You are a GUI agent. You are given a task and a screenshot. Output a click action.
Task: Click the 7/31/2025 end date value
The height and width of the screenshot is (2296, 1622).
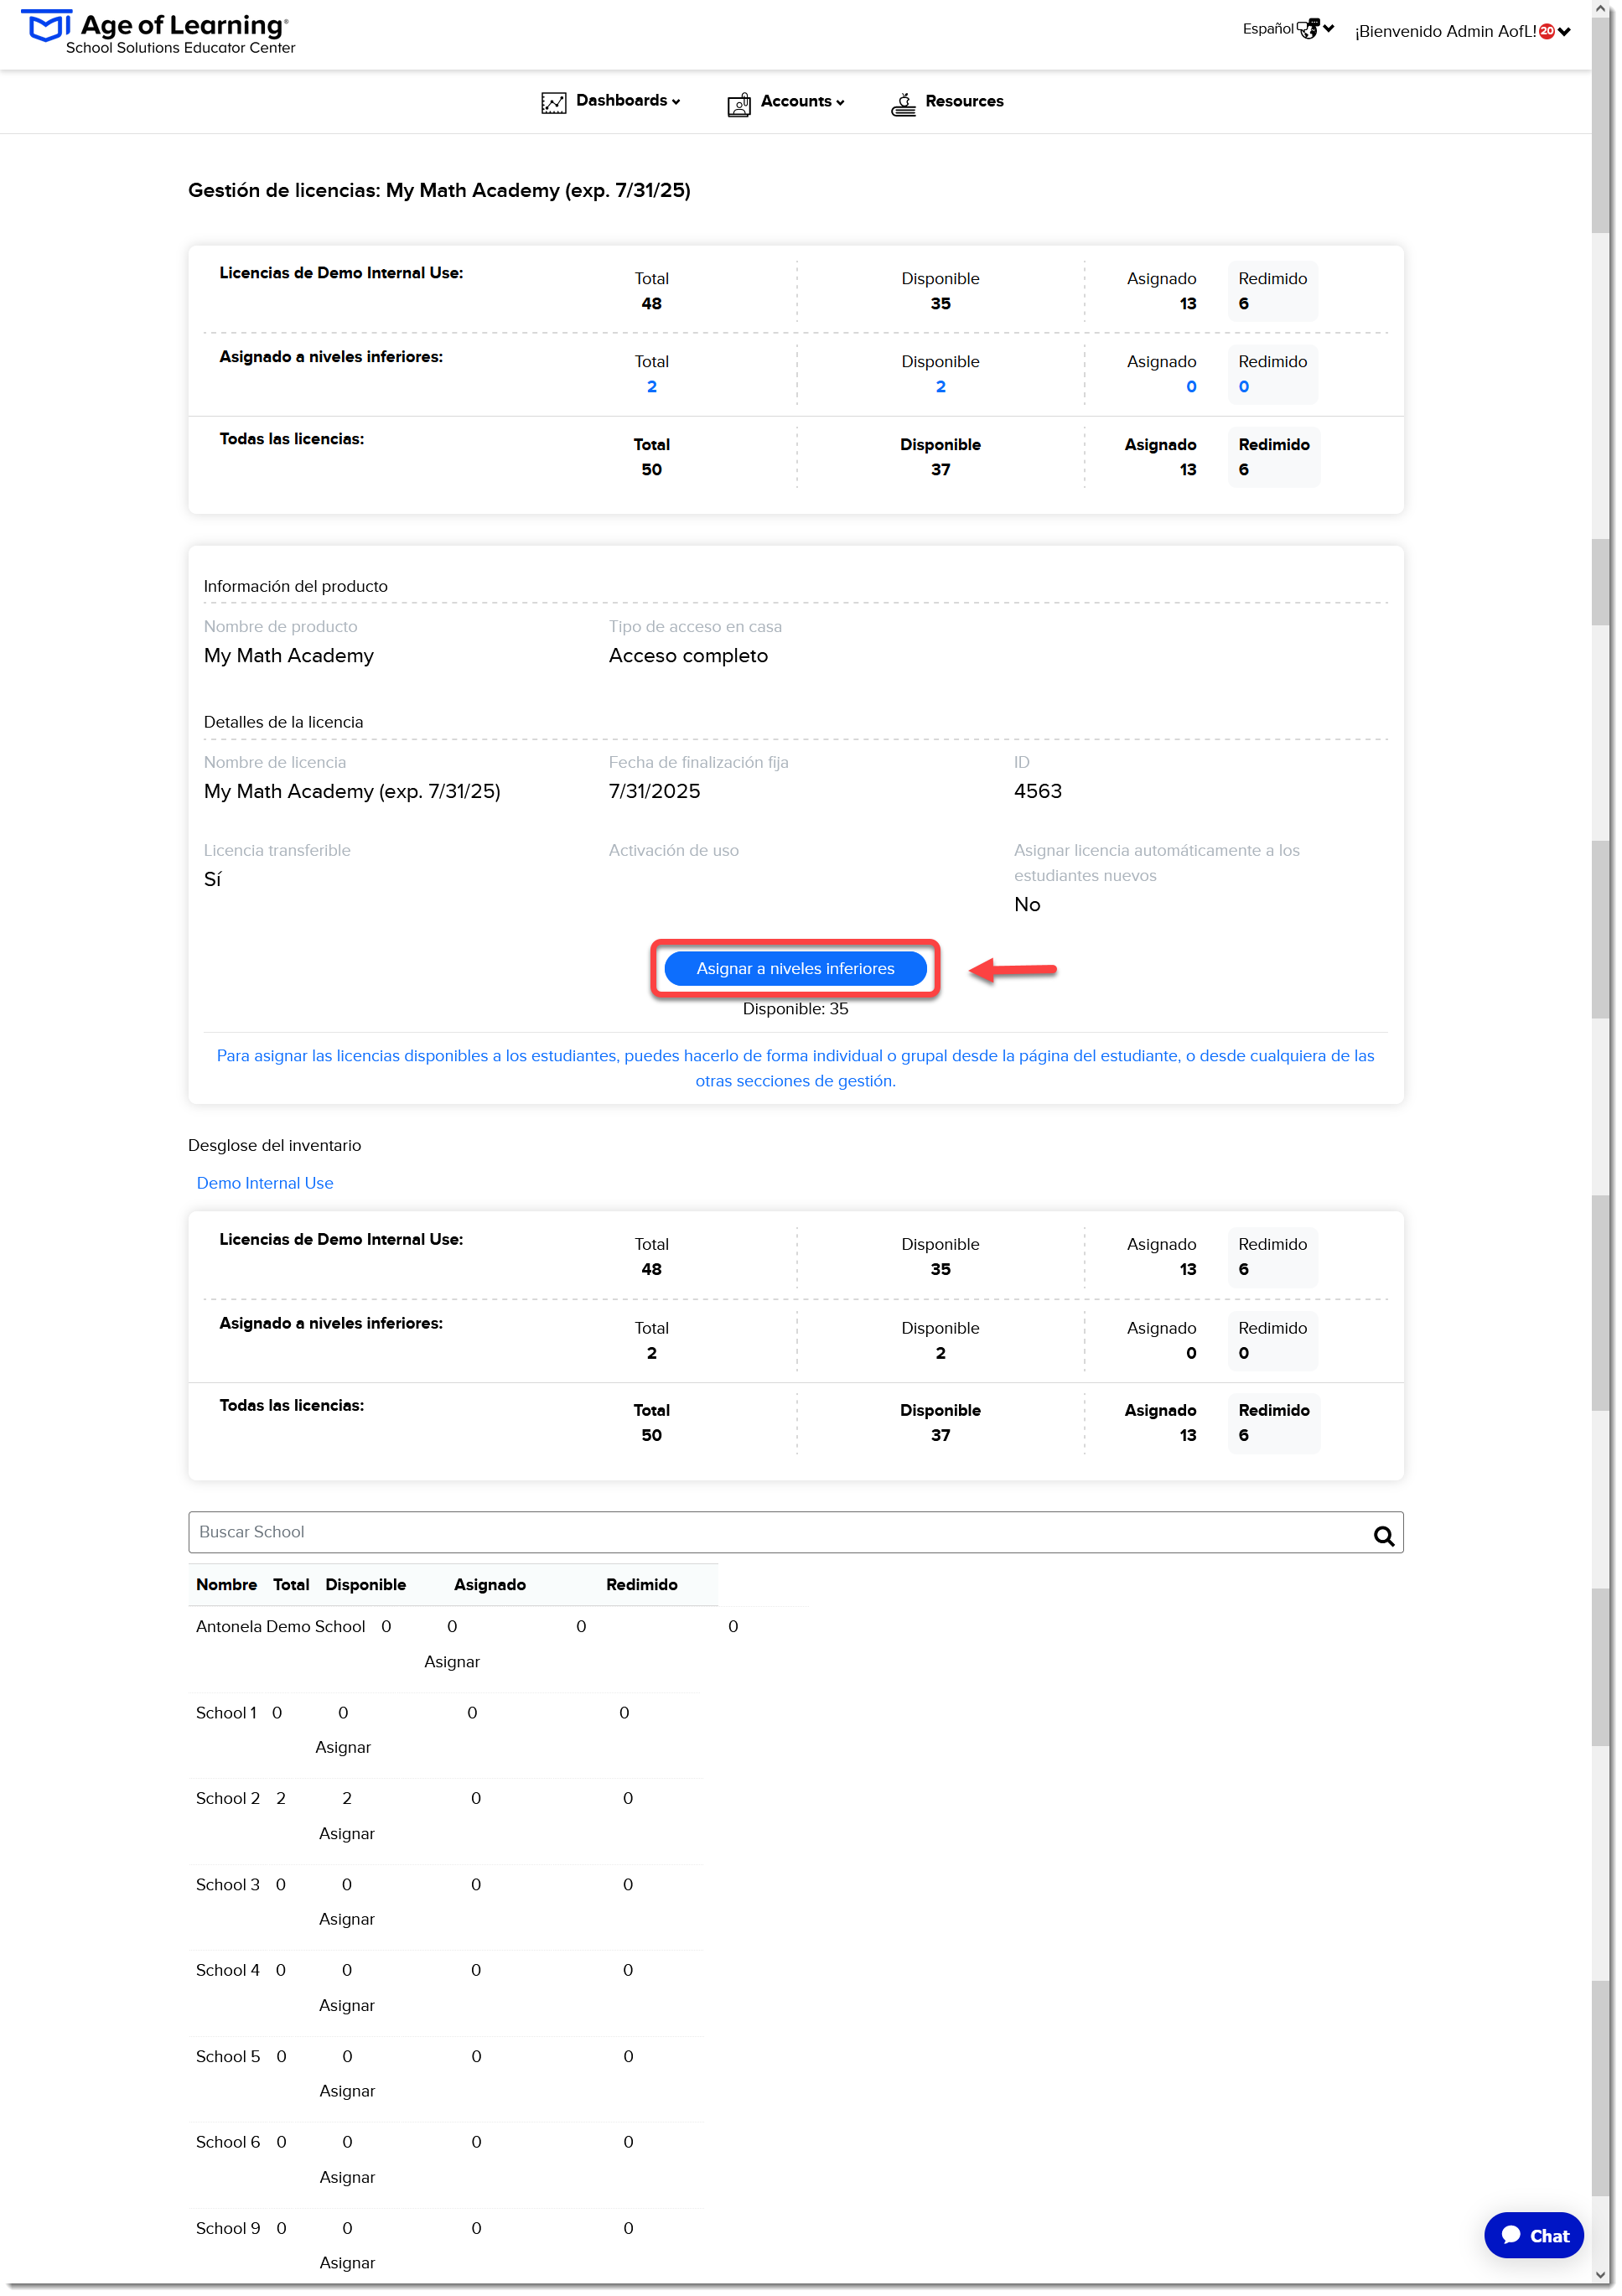(655, 791)
